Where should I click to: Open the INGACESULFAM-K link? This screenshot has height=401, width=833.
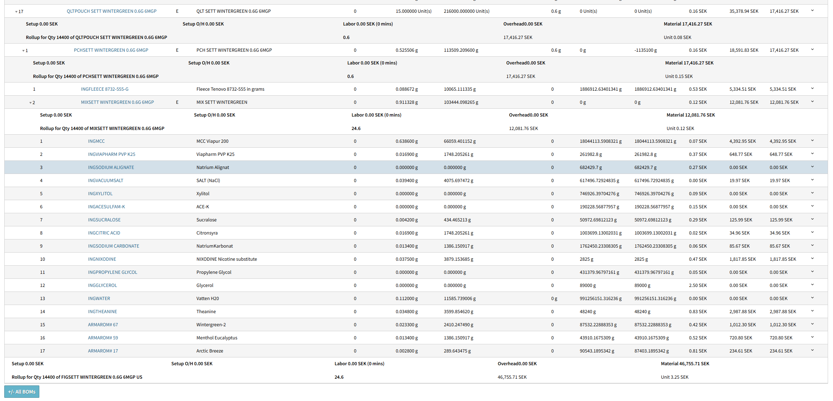(106, 207)
